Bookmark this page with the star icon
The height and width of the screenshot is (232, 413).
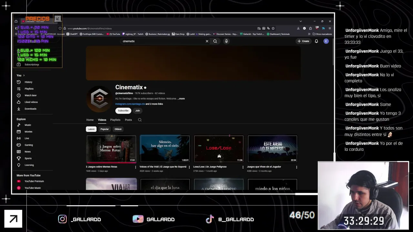(x=273, y=28)
